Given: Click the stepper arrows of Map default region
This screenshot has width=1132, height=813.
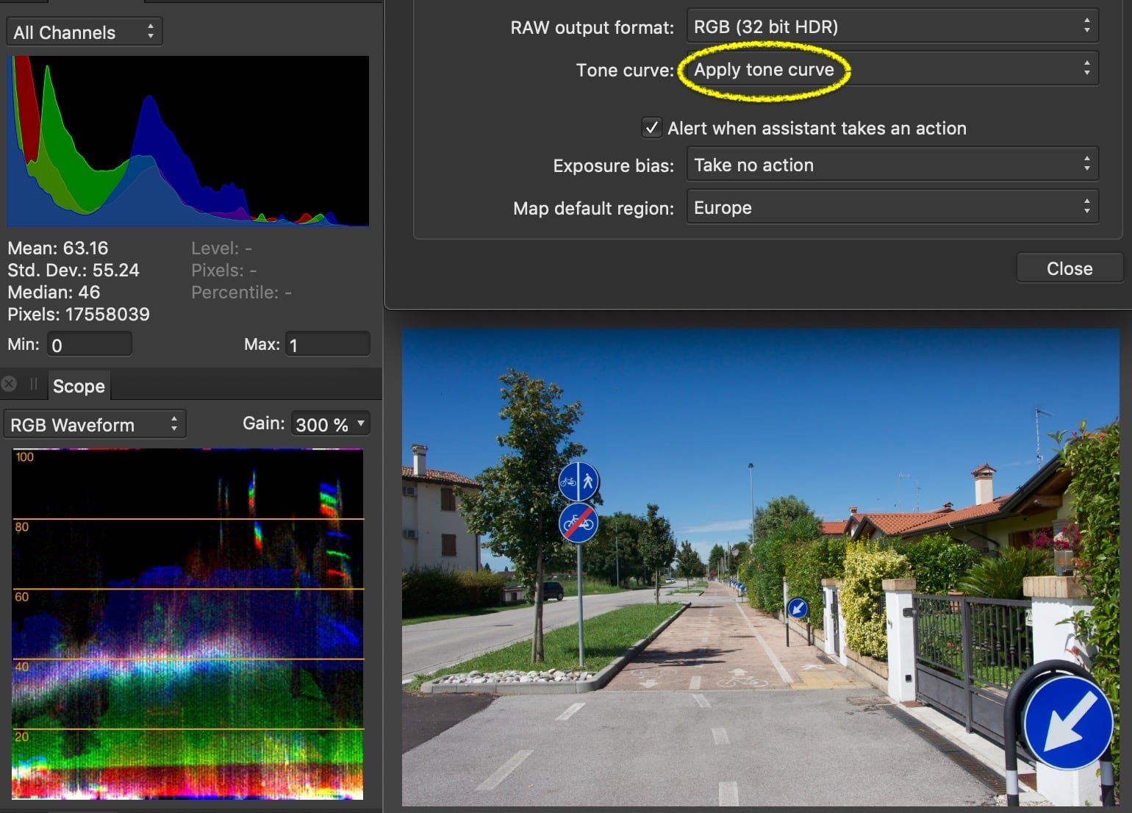Looking at the screenshot, I should coord(1086,207).
